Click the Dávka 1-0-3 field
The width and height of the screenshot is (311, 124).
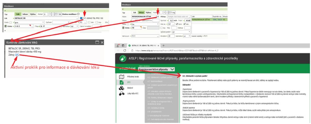[x=24, y=26]
